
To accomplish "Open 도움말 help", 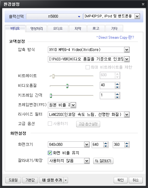I will [13, 180].
